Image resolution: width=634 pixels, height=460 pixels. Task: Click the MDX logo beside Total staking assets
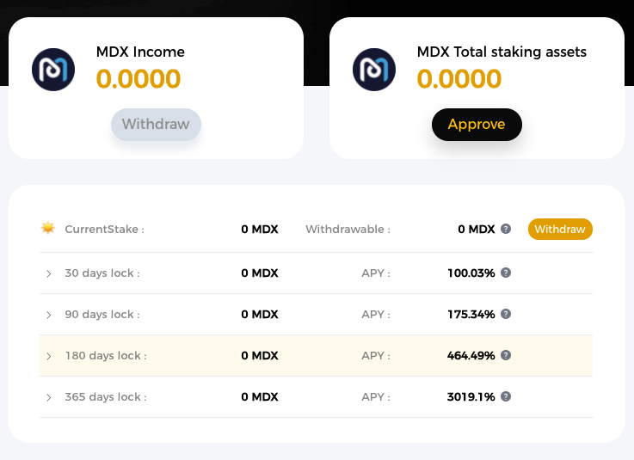(x=374, y=70)
